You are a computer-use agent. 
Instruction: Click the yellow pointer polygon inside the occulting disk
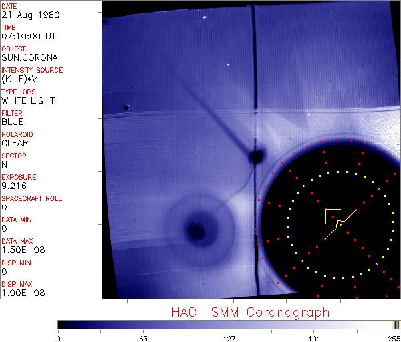(336, 220)
